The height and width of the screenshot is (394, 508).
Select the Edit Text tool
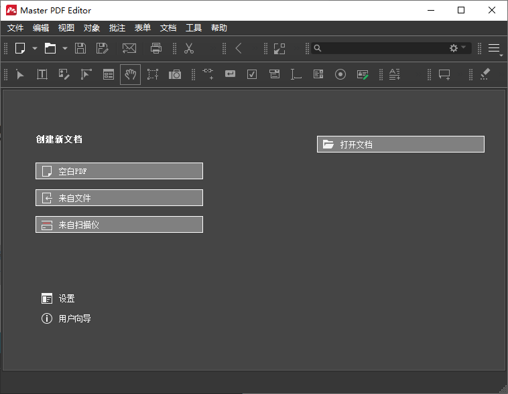pos(42,74)
